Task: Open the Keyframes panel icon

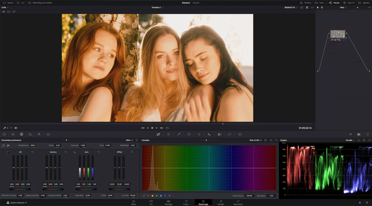Action: 350,134
